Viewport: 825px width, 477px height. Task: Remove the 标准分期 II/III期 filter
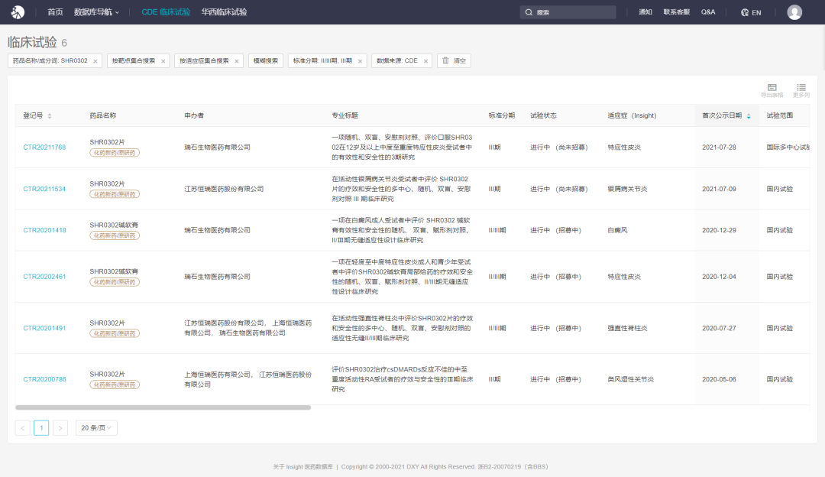coord(360,61)
